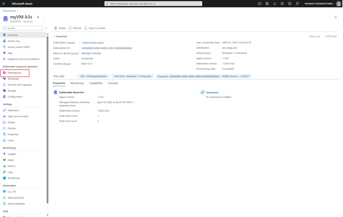Pin myVM-k3s with the star icon

(x=38, y=17)
